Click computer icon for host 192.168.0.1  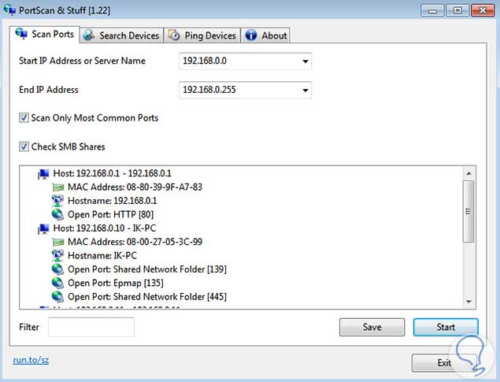click(x=43, y=174)
